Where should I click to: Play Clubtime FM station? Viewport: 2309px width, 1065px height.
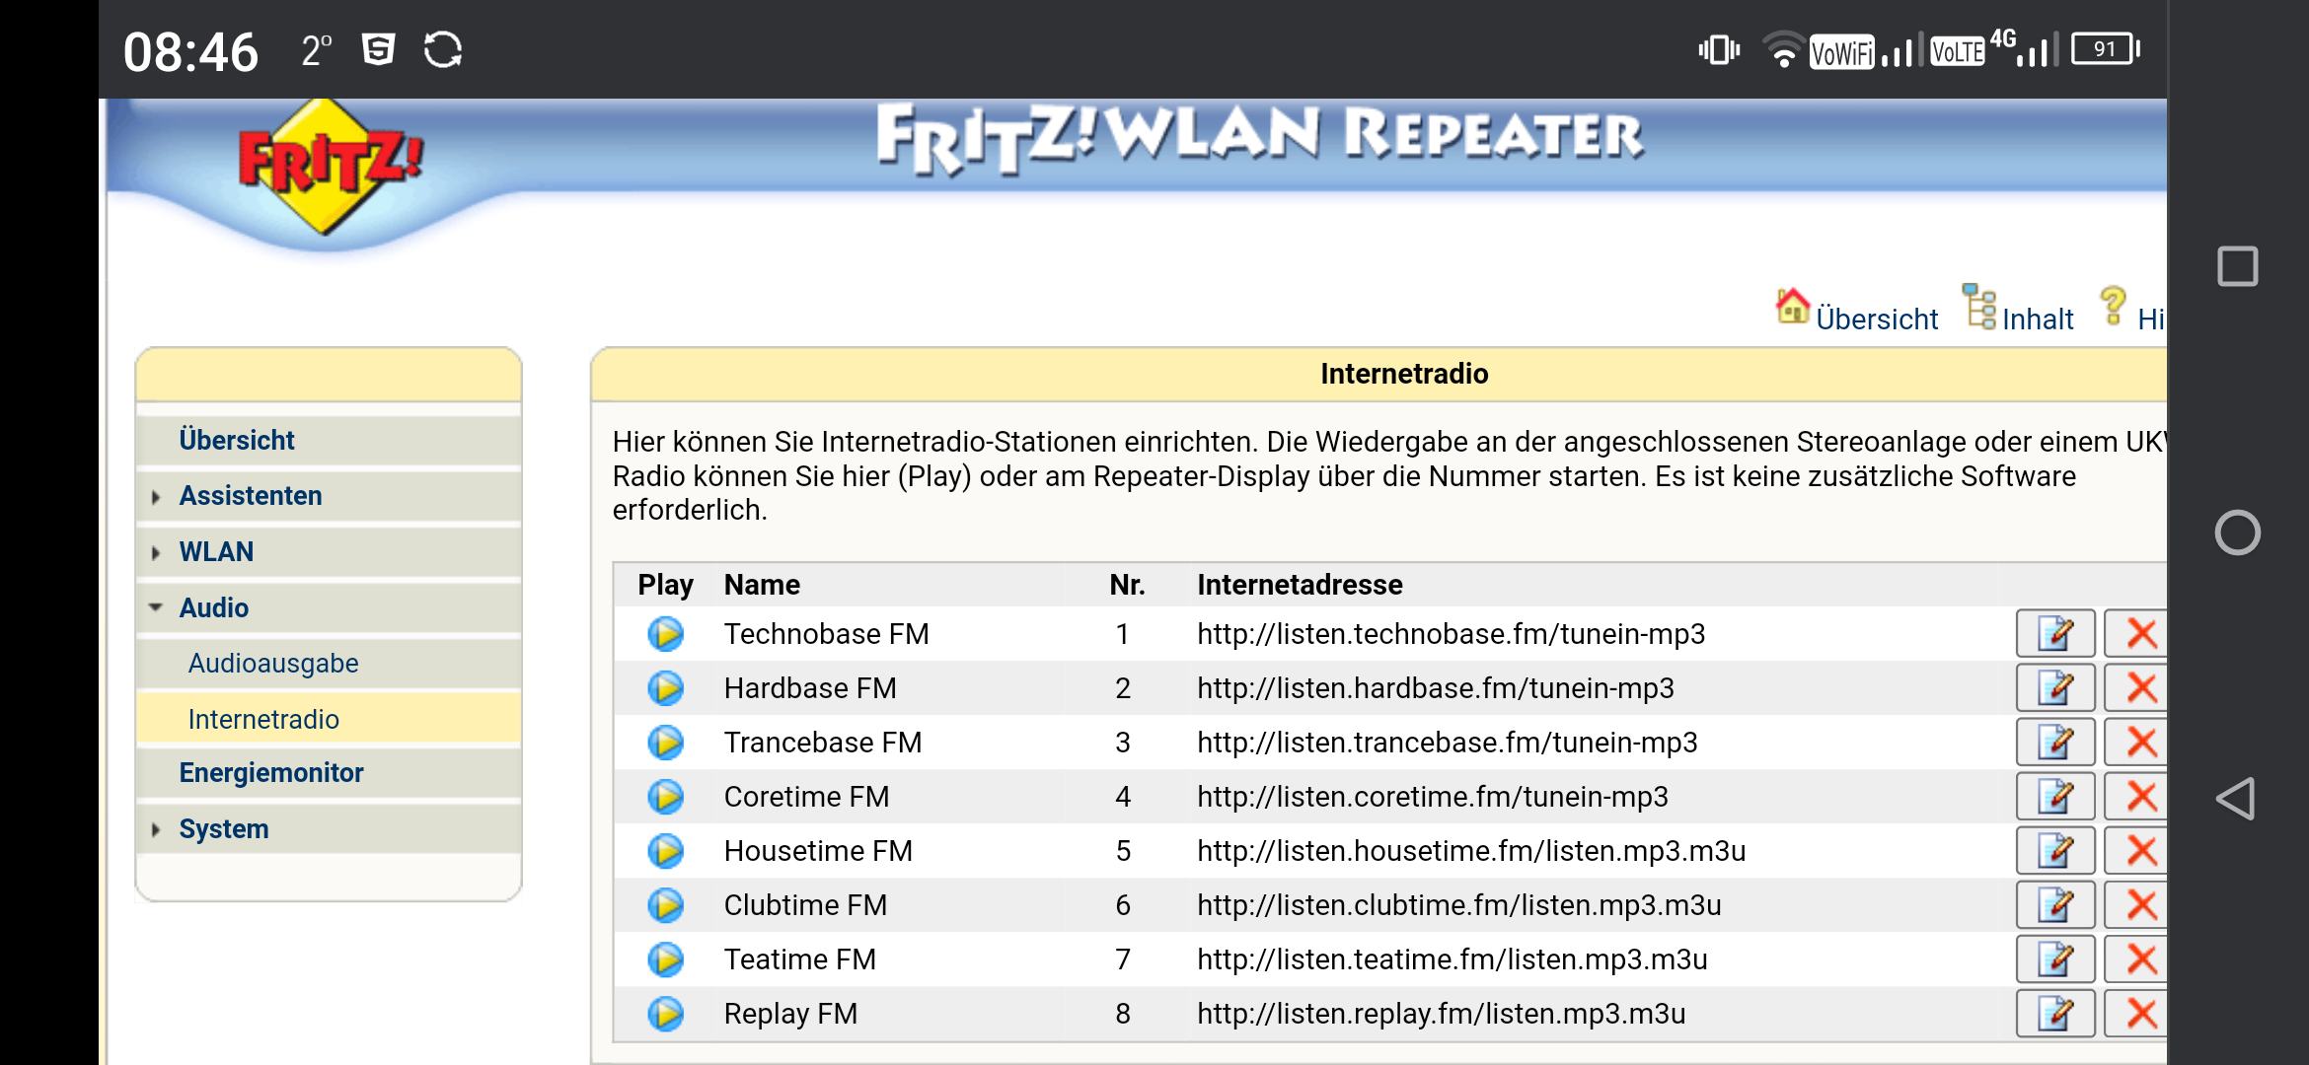[x=666, y=905]
